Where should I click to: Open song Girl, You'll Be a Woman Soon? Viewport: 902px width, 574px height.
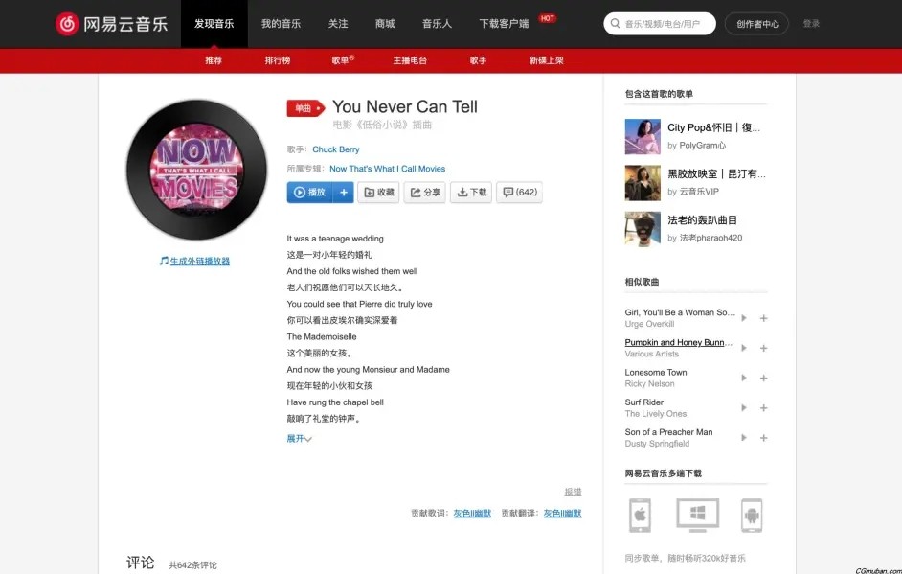click(680, 312)
